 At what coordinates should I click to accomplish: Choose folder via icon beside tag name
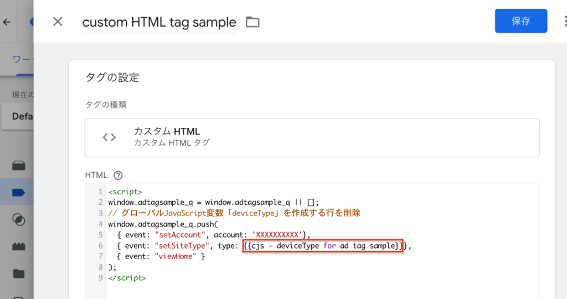coord(252,22)
